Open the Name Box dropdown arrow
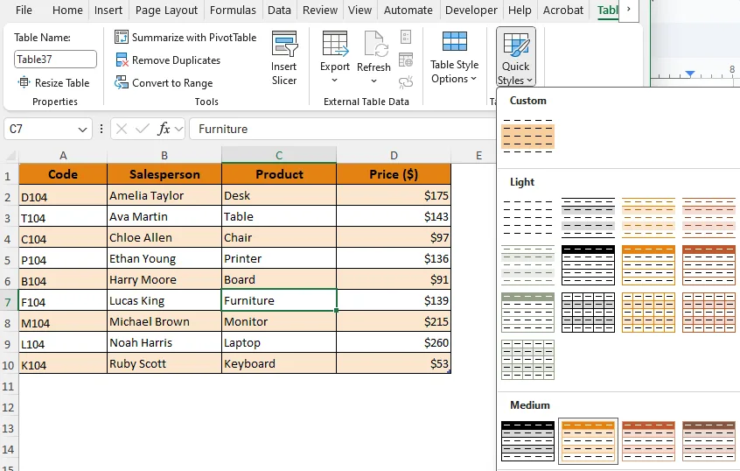Viewport: 740px width, 471px height. (x=82, y=130)
